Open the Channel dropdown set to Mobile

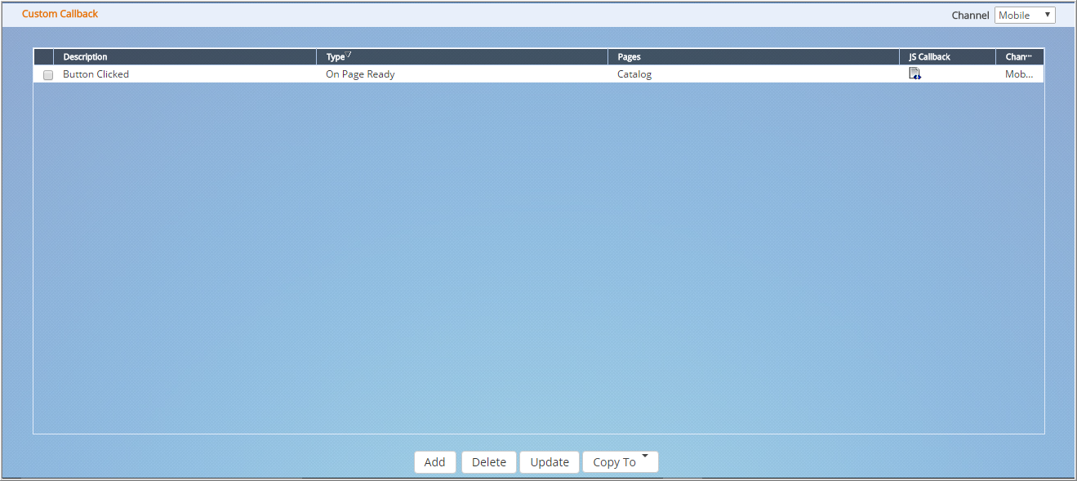[1025, 15]
